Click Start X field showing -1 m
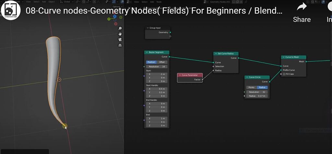332x154 pixels. pos(157,74)
